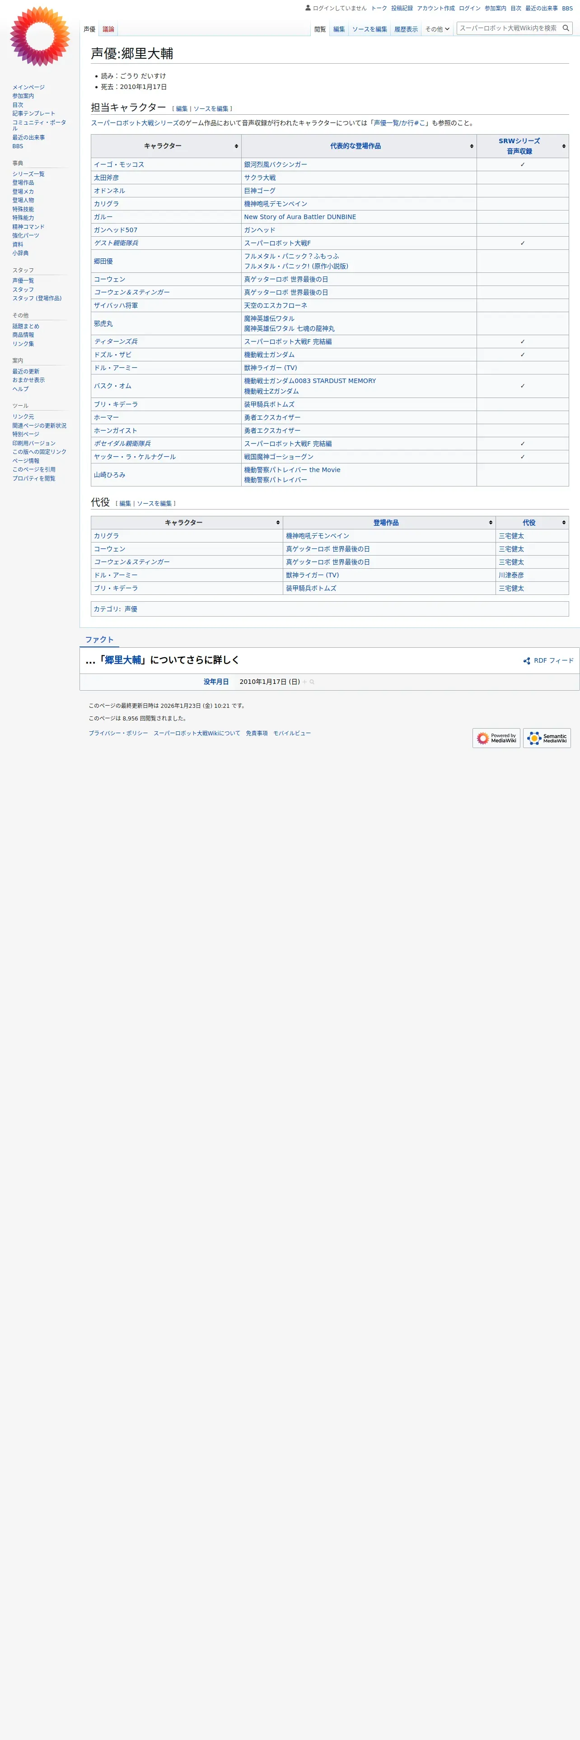Viewport: 580px width, 1740px height.
Task: Open the バスク・オム character link
Action: point(113,386)
